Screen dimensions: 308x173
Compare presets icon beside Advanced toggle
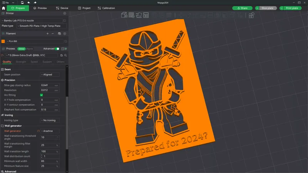[x=63, y=49]
